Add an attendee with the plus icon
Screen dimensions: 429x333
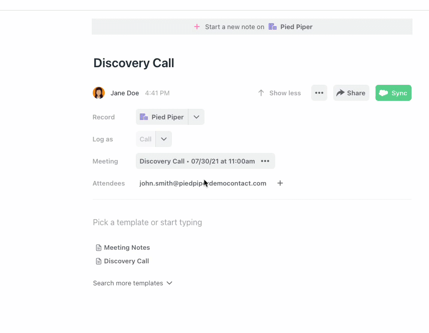280,183
